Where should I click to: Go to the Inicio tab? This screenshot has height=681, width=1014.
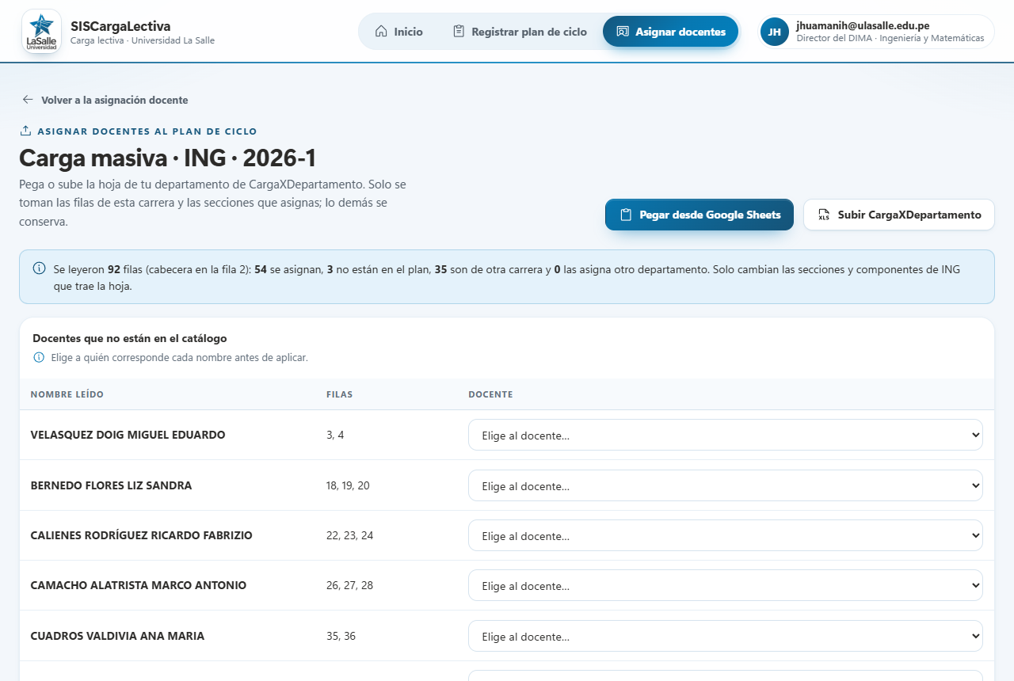[x=398, y=32]
